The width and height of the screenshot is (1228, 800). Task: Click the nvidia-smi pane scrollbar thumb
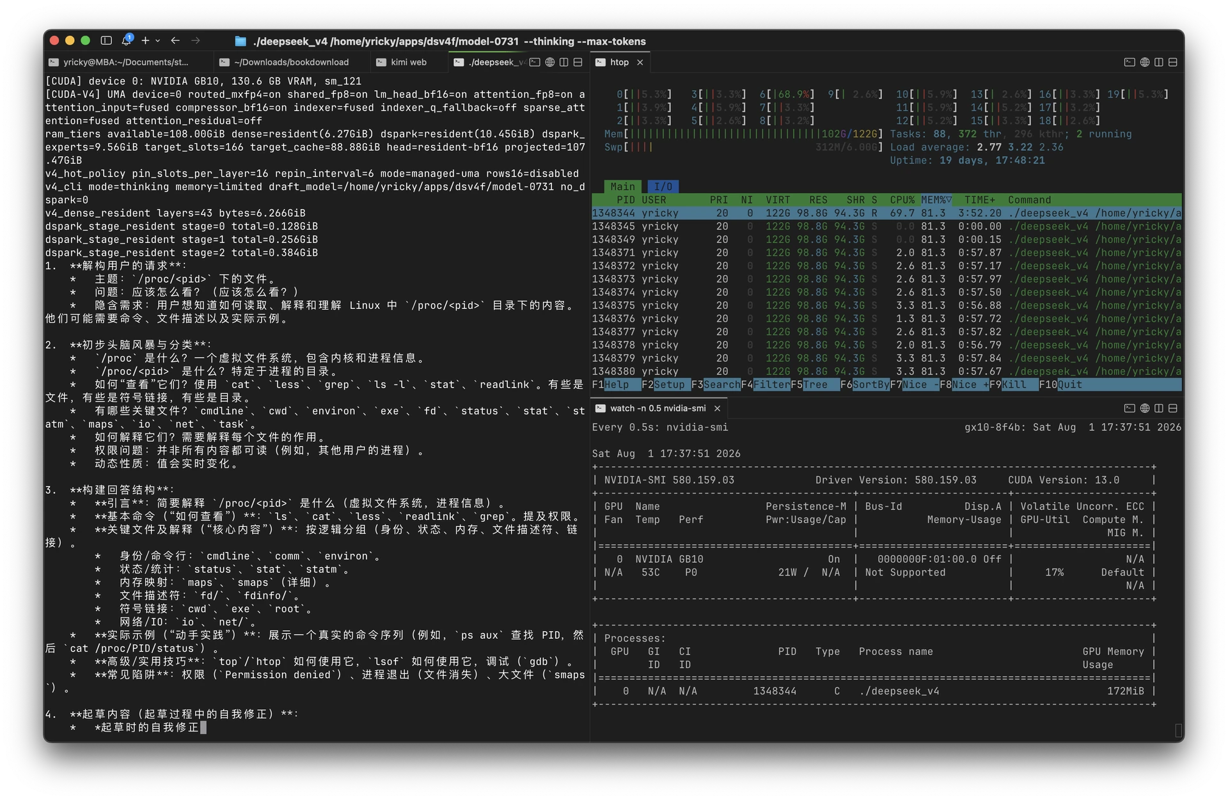coord(1178,730)
